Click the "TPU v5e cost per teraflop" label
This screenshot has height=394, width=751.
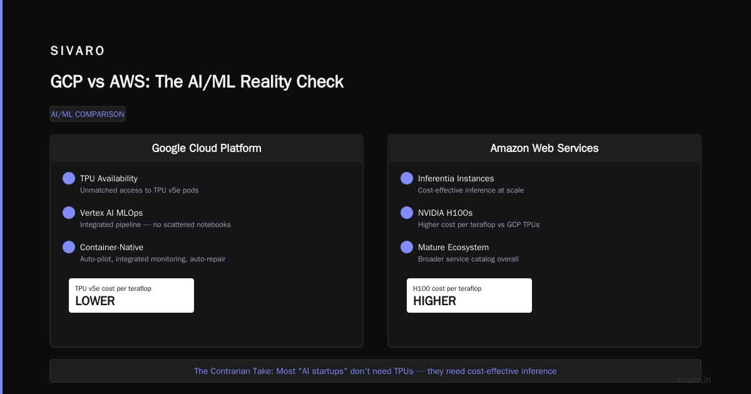[113, 288]
